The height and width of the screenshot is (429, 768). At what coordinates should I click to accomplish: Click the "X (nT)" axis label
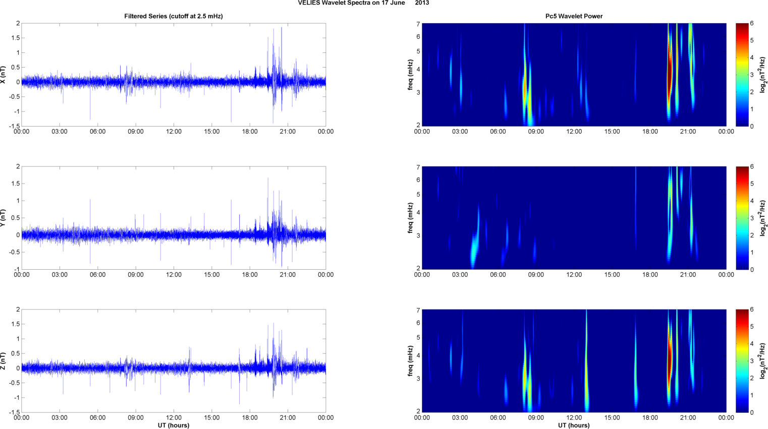click(x=4, y=75)
